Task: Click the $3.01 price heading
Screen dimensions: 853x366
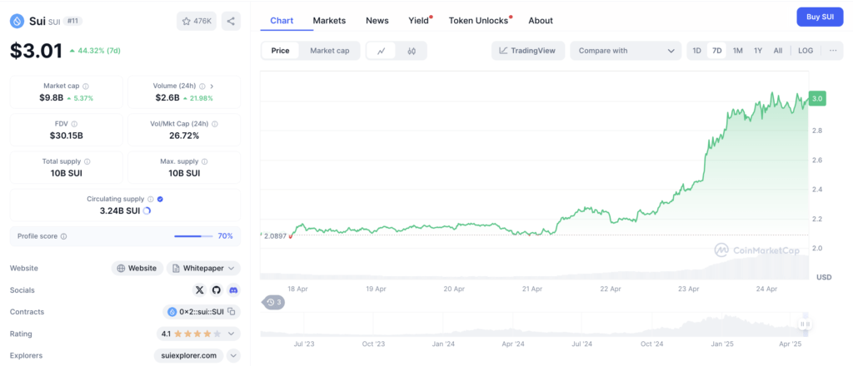Action: (36, 51)
